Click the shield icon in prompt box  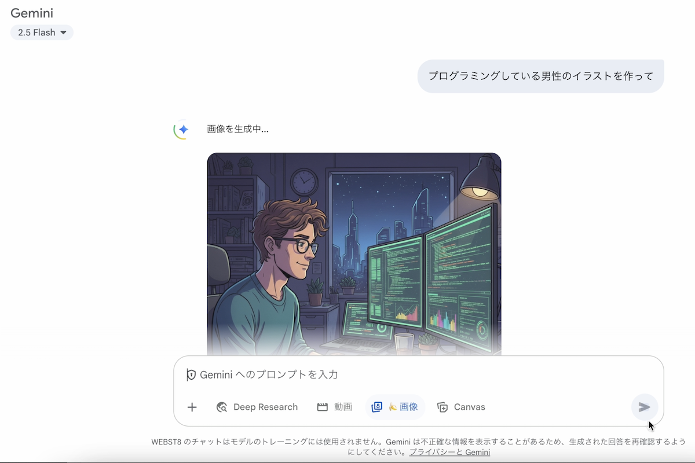point(191,375)
